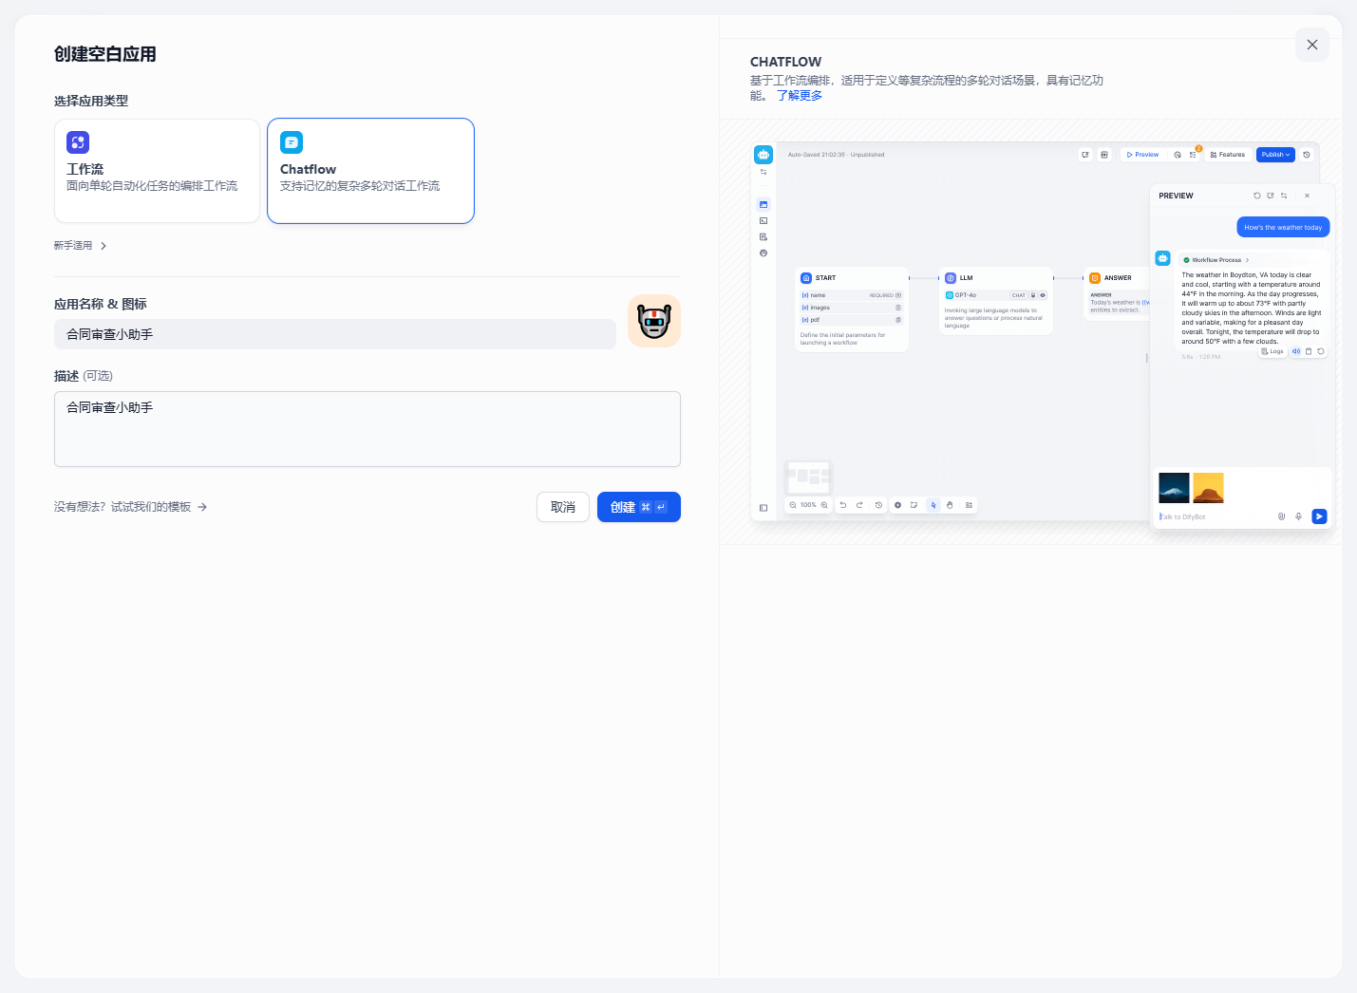The image size is (1357, 993).
Task: Click the zoom-in magnifier in the illustration
Action: tap(824, 505)
